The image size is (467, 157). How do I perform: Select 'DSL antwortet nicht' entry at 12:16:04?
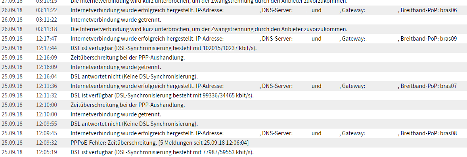coord(233,77)
